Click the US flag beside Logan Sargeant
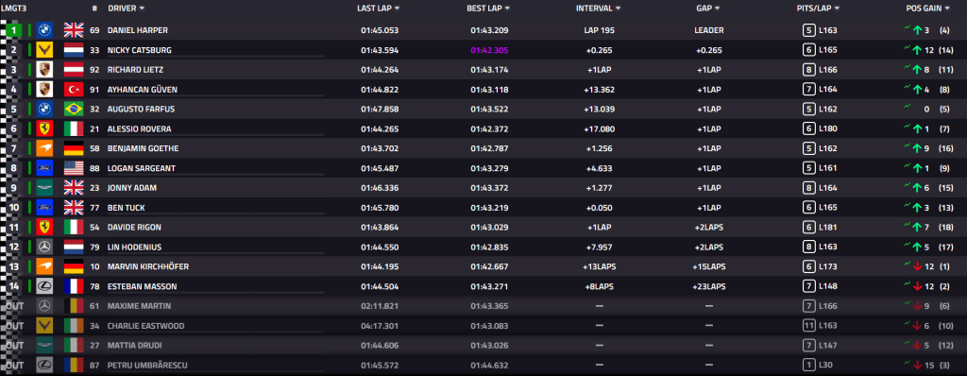The width and height of the screenshot is (967, 376). (x=74, y=168)
